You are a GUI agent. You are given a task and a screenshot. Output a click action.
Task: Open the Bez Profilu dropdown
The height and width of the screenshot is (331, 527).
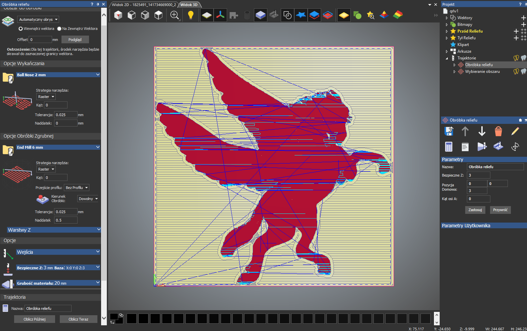tap(77, 188)
